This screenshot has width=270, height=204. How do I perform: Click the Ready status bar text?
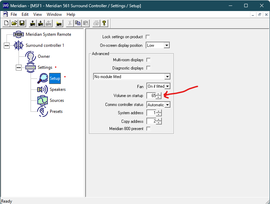coord(7,201)
